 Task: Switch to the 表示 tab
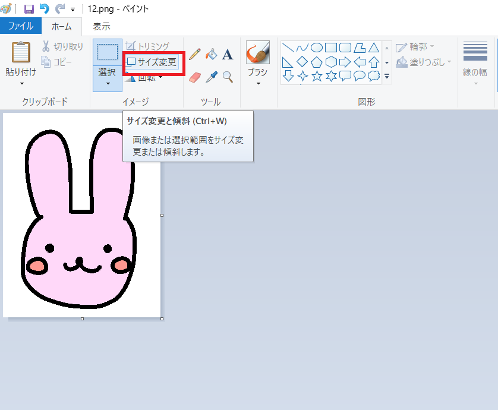coord(102,27)
